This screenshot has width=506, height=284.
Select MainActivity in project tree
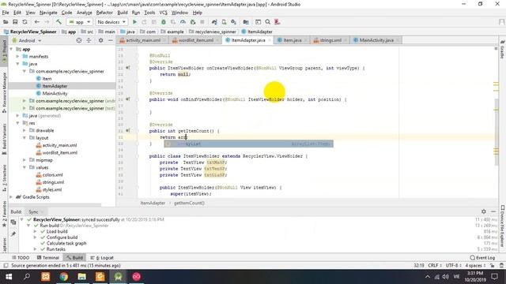pyautogui.click(x=55, y=93)
